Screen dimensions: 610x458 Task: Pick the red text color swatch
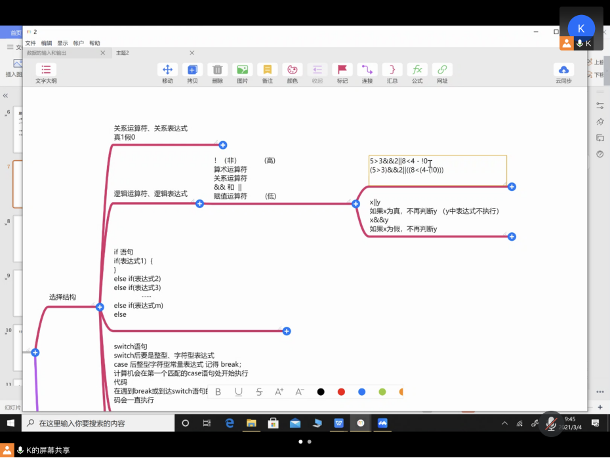(x=341, y=392)
